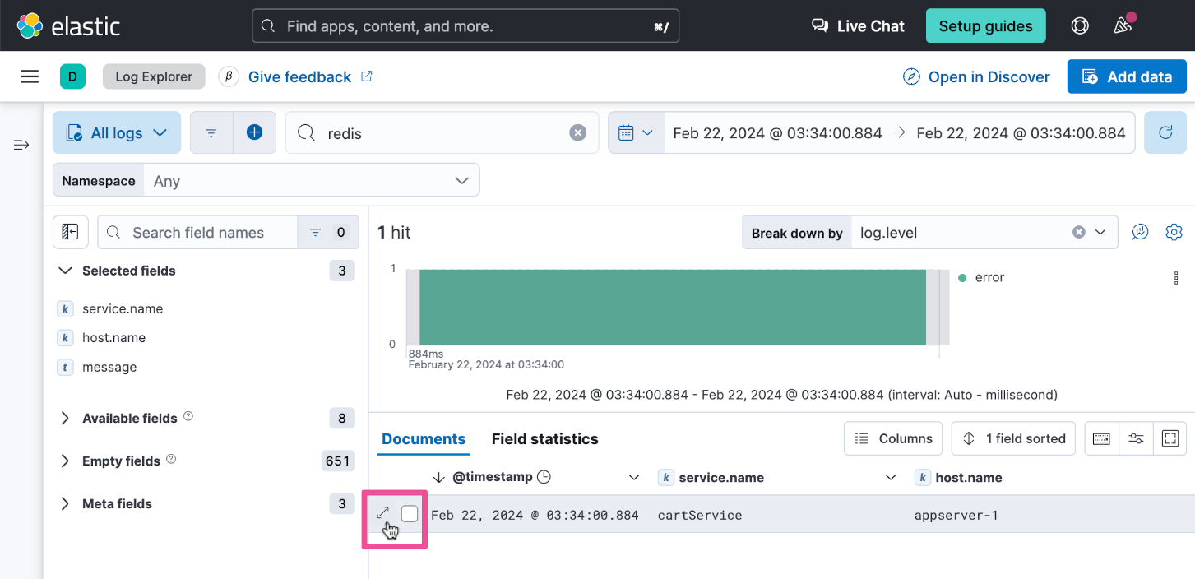Toggle the field type filter button

[327, 233]
